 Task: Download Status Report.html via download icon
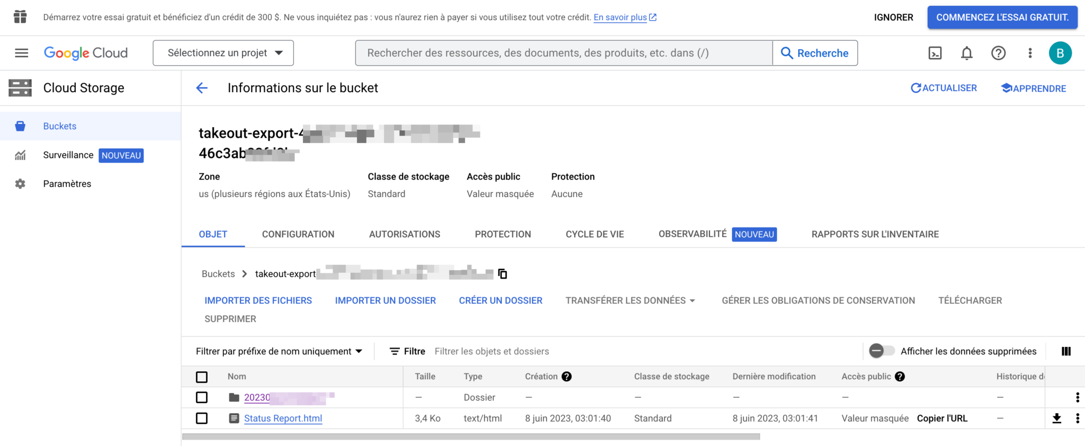point(1057,418)
